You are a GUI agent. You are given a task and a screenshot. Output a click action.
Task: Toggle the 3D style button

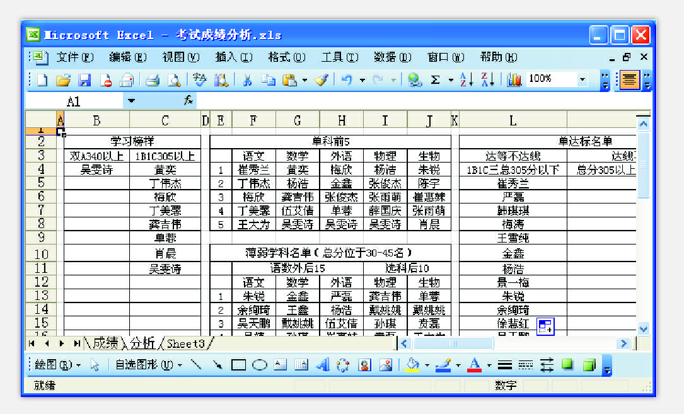(589, 365)
